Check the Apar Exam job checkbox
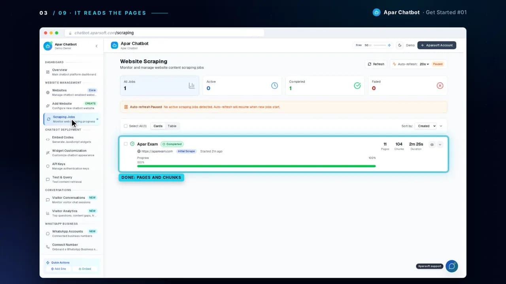Image resolution: width=506 pixels, height=284 pixels. pos(126,144)
